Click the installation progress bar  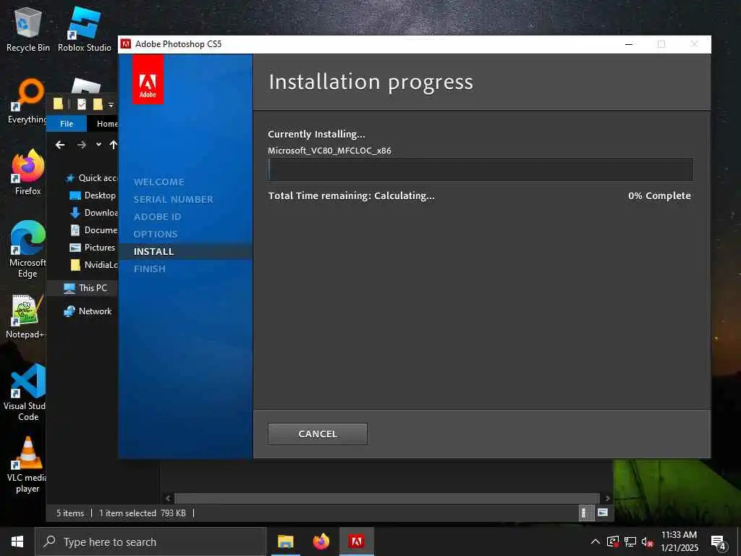click(x=480, y=169)
